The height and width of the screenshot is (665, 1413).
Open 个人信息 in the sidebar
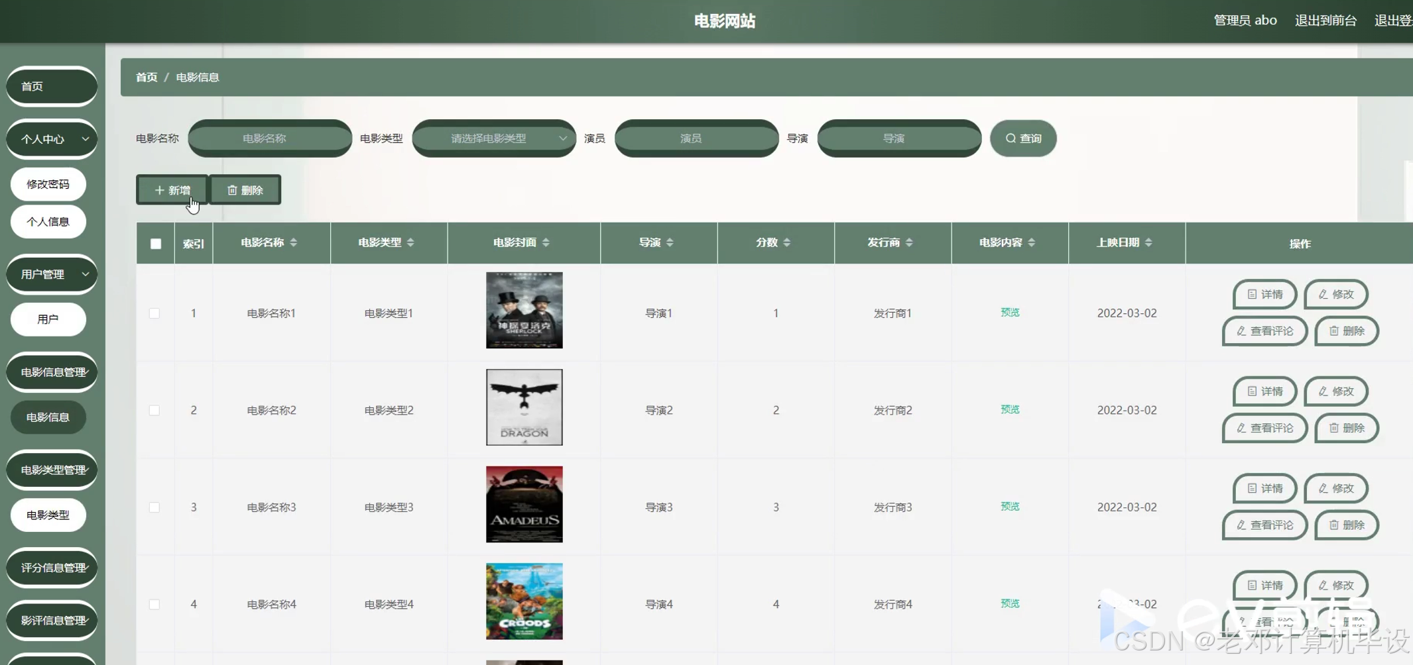point(48,222)
